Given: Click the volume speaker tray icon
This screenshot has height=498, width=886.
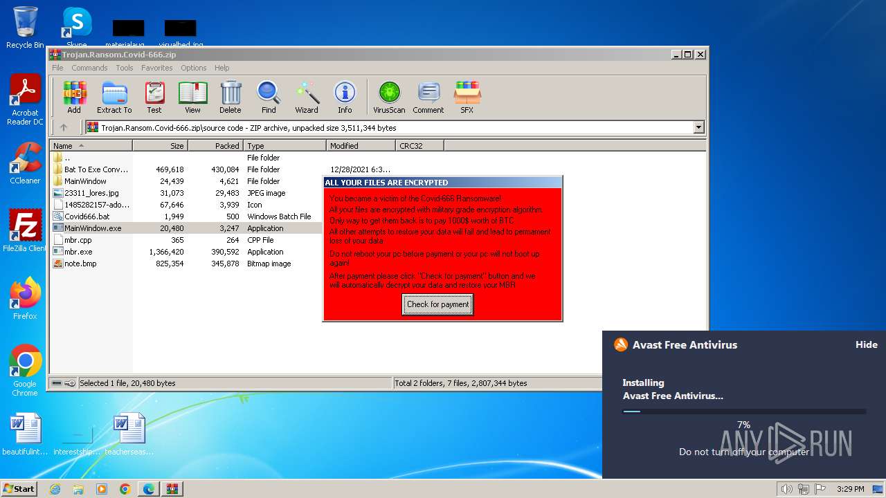Looking at the screenshot, I should pos(786,489).
